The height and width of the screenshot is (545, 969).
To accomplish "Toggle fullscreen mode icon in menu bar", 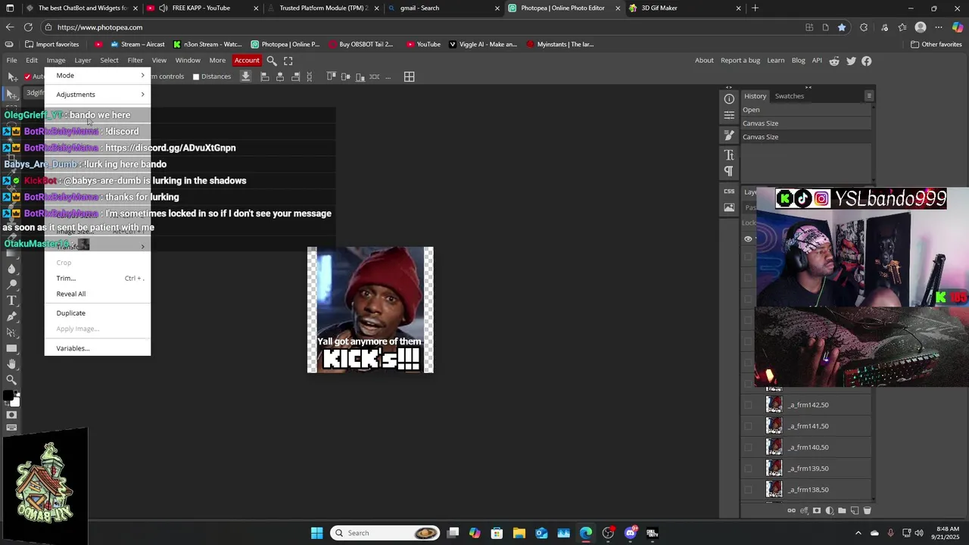I will (288, 61).
